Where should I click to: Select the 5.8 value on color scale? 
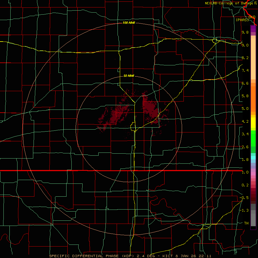245,96
